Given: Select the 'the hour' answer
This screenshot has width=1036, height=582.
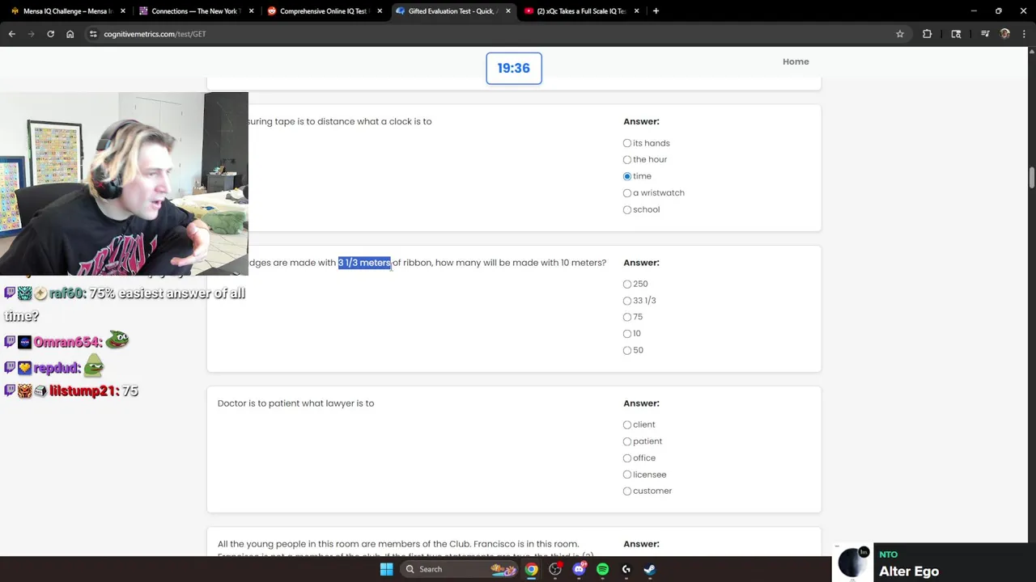Looking at the screenshot, I should [627, 159].
